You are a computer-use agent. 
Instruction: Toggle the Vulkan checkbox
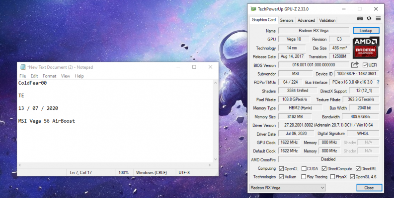(x=281, y=177)
